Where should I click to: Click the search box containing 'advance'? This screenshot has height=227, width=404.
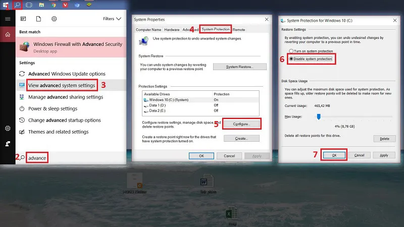click(x=71, y=158)
